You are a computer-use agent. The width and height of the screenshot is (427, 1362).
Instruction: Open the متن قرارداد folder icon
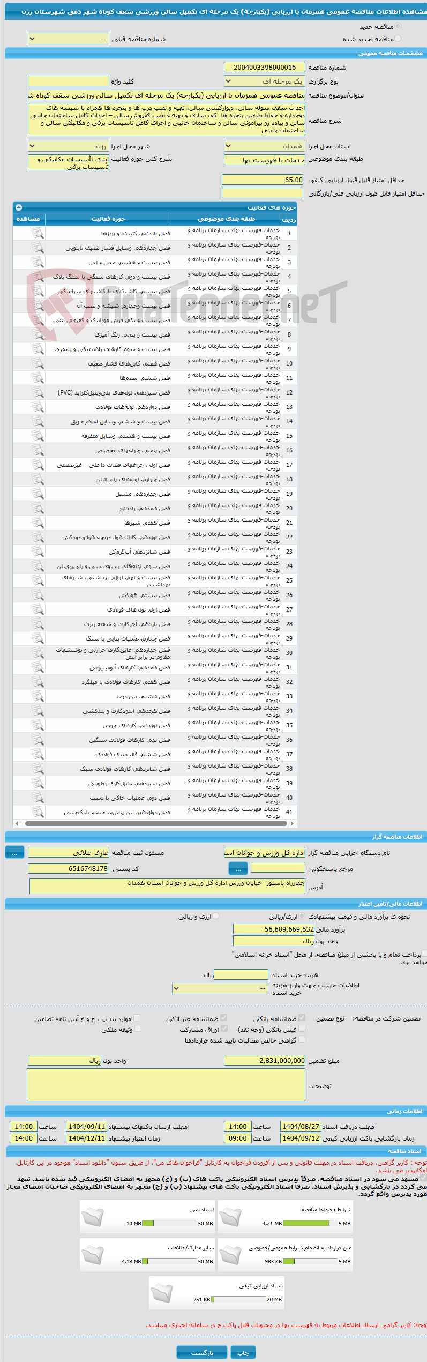tap(230, 1254)
